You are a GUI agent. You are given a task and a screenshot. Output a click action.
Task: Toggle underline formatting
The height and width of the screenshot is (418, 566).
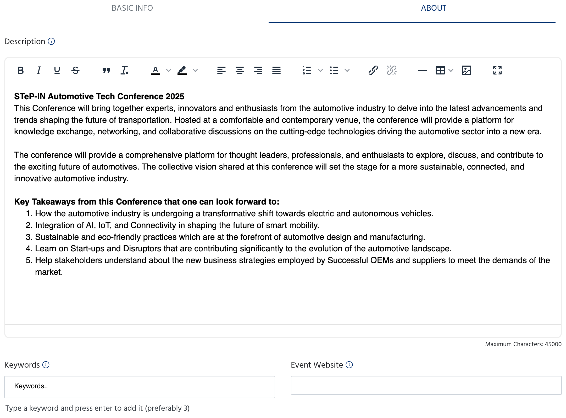point(57,70)
